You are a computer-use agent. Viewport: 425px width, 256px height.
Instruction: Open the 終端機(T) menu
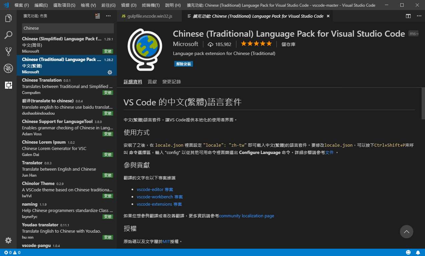pyautogui.click(x=151, y=5)
